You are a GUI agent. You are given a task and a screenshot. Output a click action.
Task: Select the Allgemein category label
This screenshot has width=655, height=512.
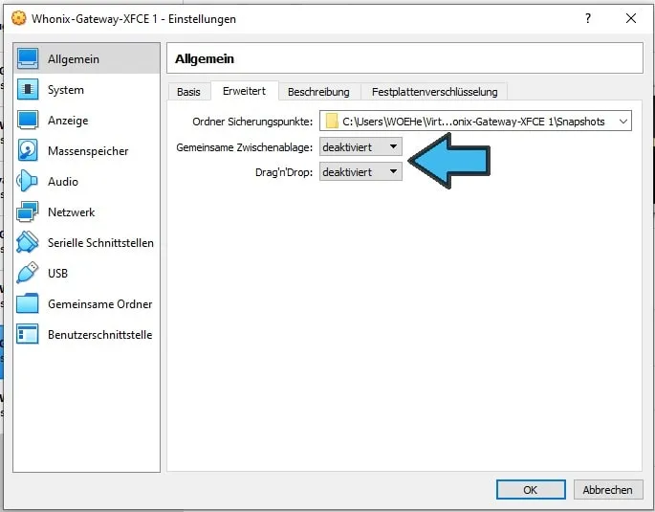click(74, 59)
